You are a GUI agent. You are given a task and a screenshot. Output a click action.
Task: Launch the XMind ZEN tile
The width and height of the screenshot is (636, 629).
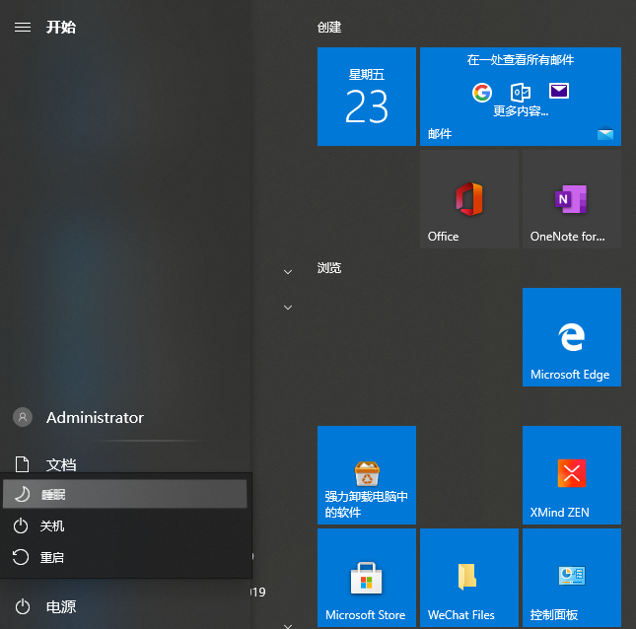click(x=571, y=475)
